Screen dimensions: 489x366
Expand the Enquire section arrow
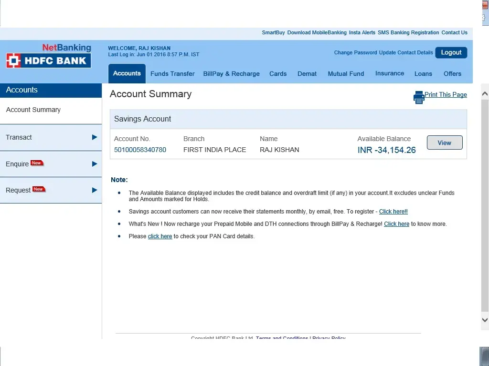coord(95,164)
